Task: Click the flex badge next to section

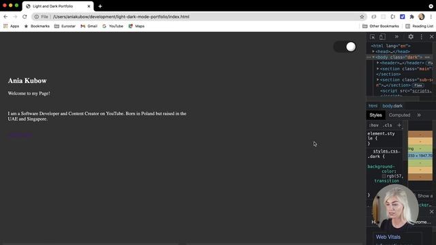Action: [x=418, y=85]
